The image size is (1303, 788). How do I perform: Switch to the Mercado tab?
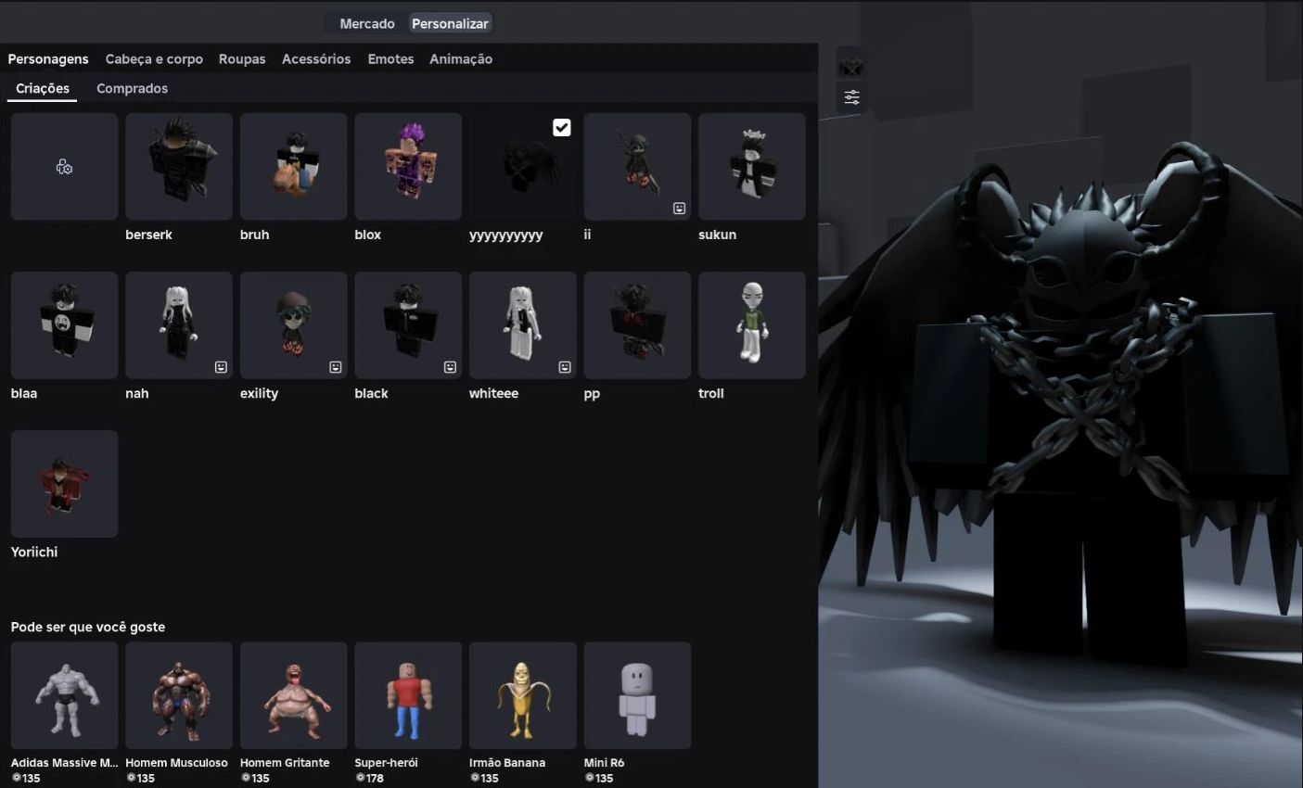click(367, 23)
